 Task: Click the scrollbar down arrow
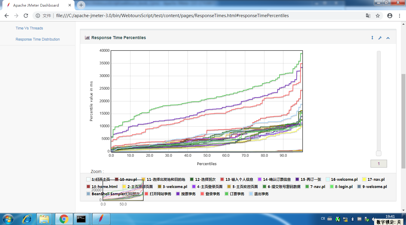click(x=403, y=210)
